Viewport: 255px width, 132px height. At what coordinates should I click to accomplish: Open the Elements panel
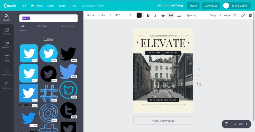(7, 45)
